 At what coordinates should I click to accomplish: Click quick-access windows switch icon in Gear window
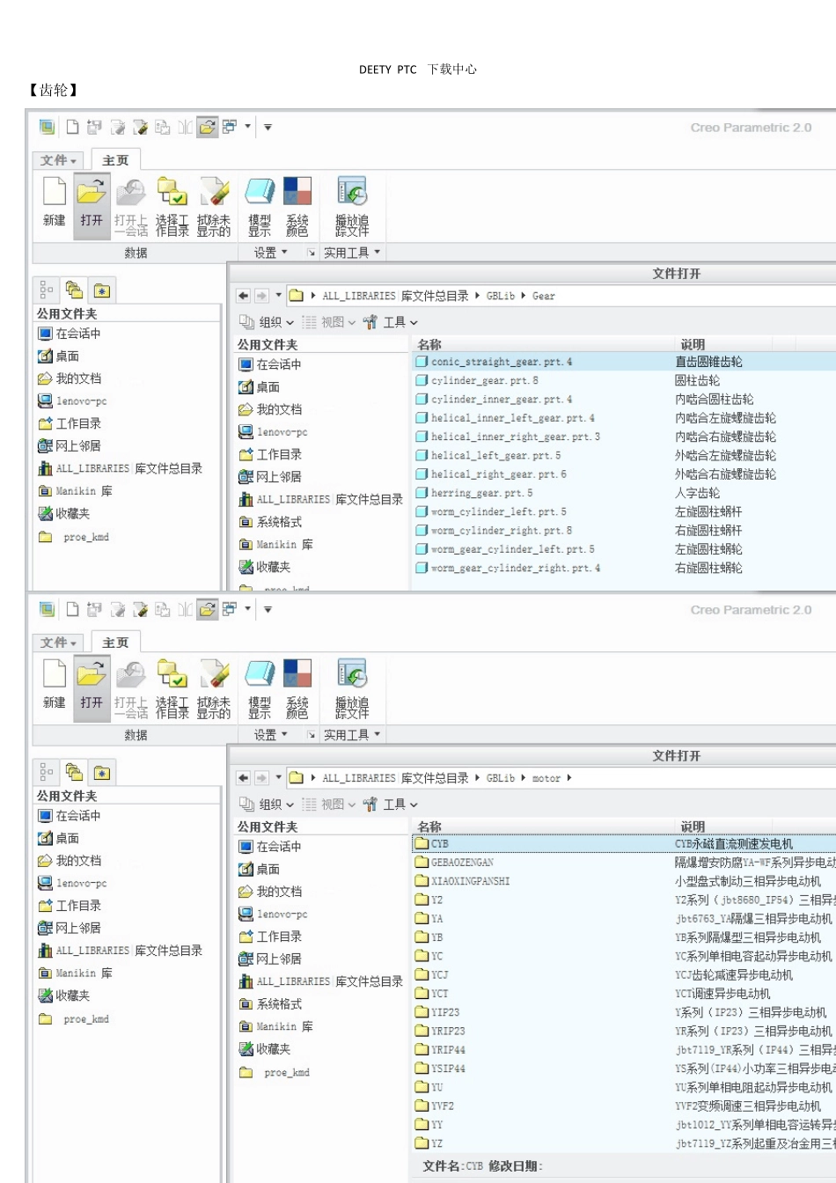[230, 127]
